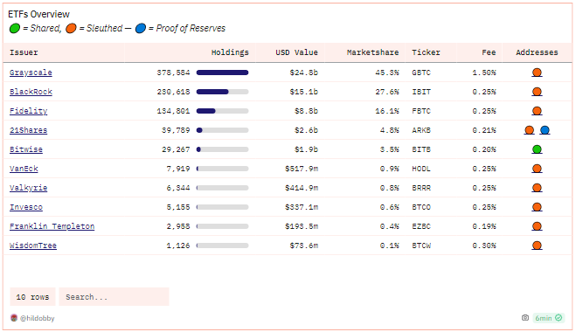Viewport: 576px width, 332px height.
Task: Open the Bitwise issuer link
Action: click(x=26, y=149)
